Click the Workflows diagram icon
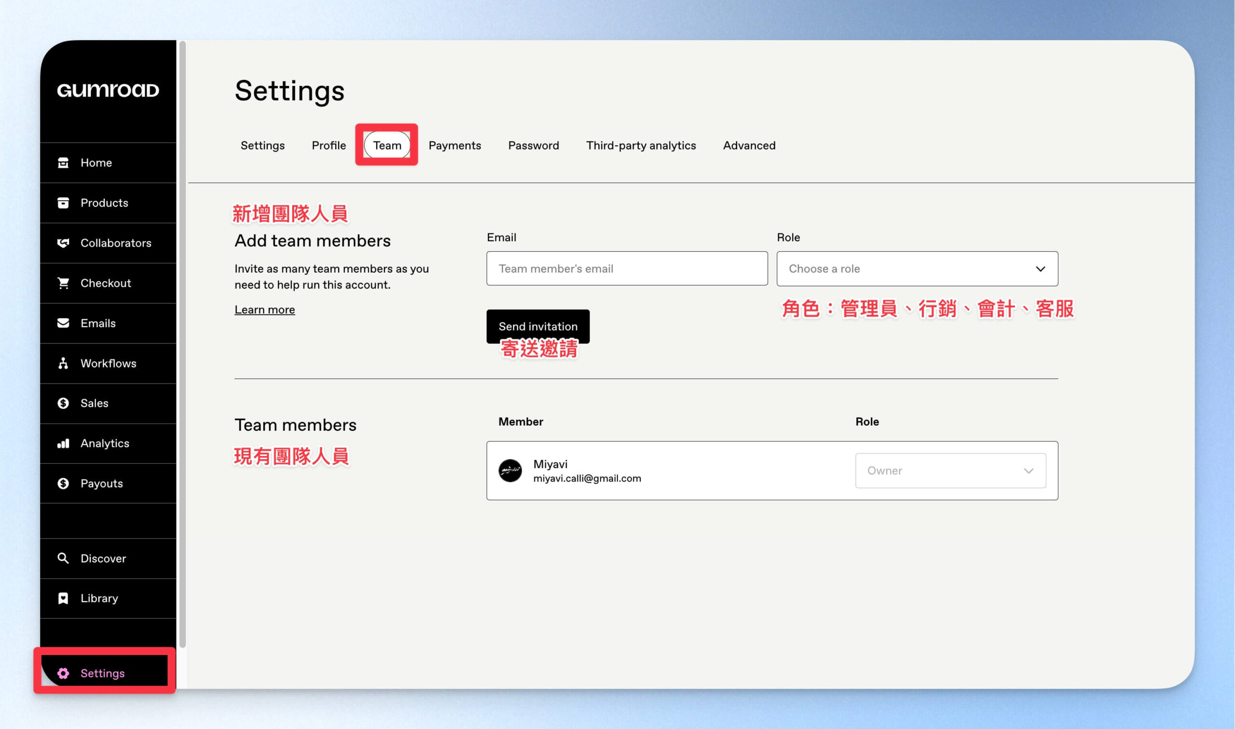 tap(63, 363)
